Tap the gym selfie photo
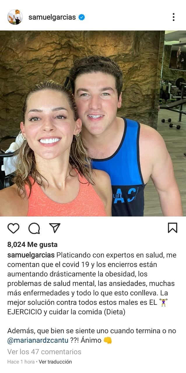 pos(93,123)
